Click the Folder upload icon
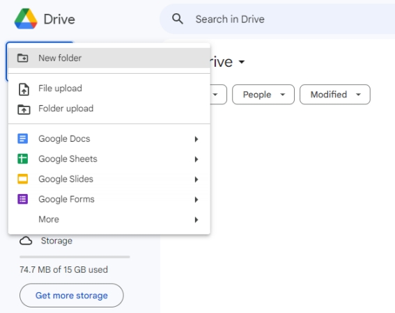 click(24, 109)
